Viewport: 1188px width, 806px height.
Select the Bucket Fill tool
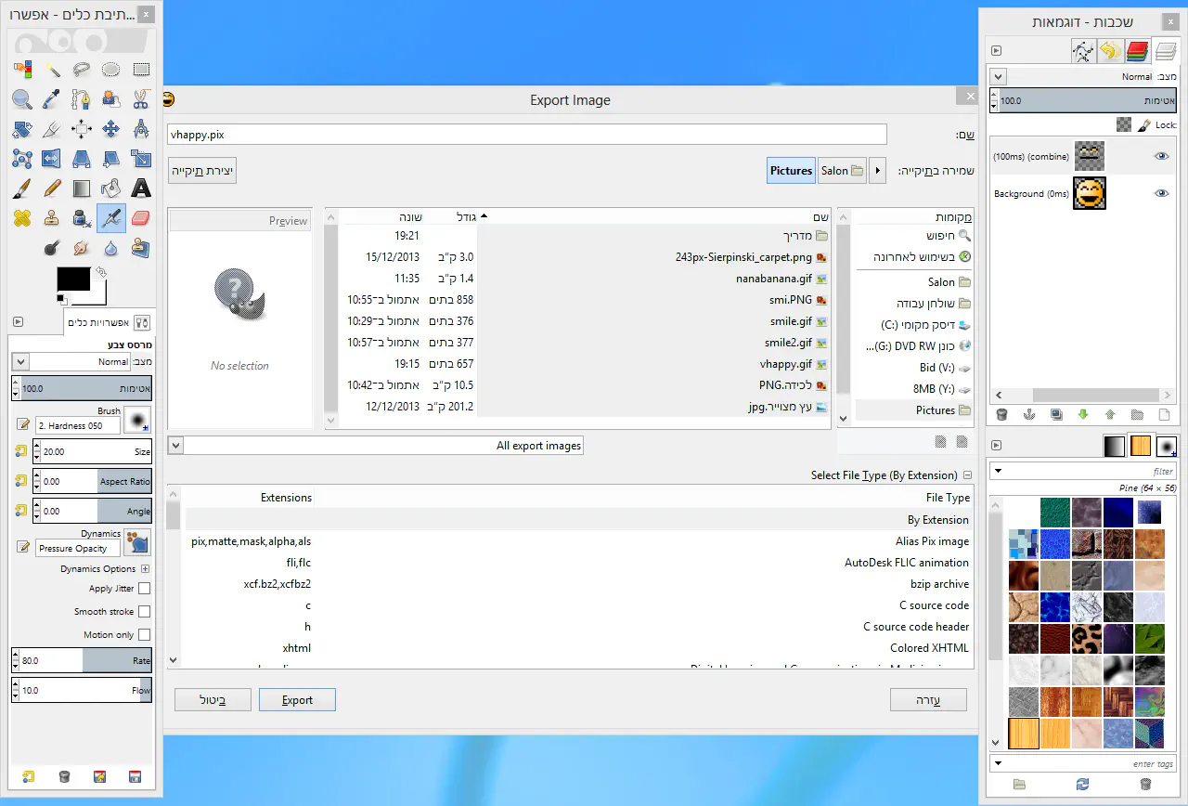111,188
